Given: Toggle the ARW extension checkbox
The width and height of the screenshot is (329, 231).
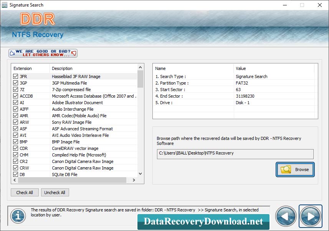Looking at the screenshot, I should pos(15,122).
